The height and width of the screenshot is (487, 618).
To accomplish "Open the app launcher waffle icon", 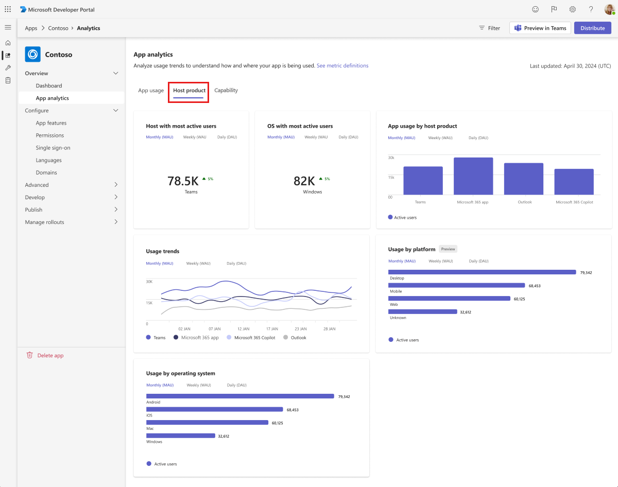I will pyautogui.click(x=8, y=9).
